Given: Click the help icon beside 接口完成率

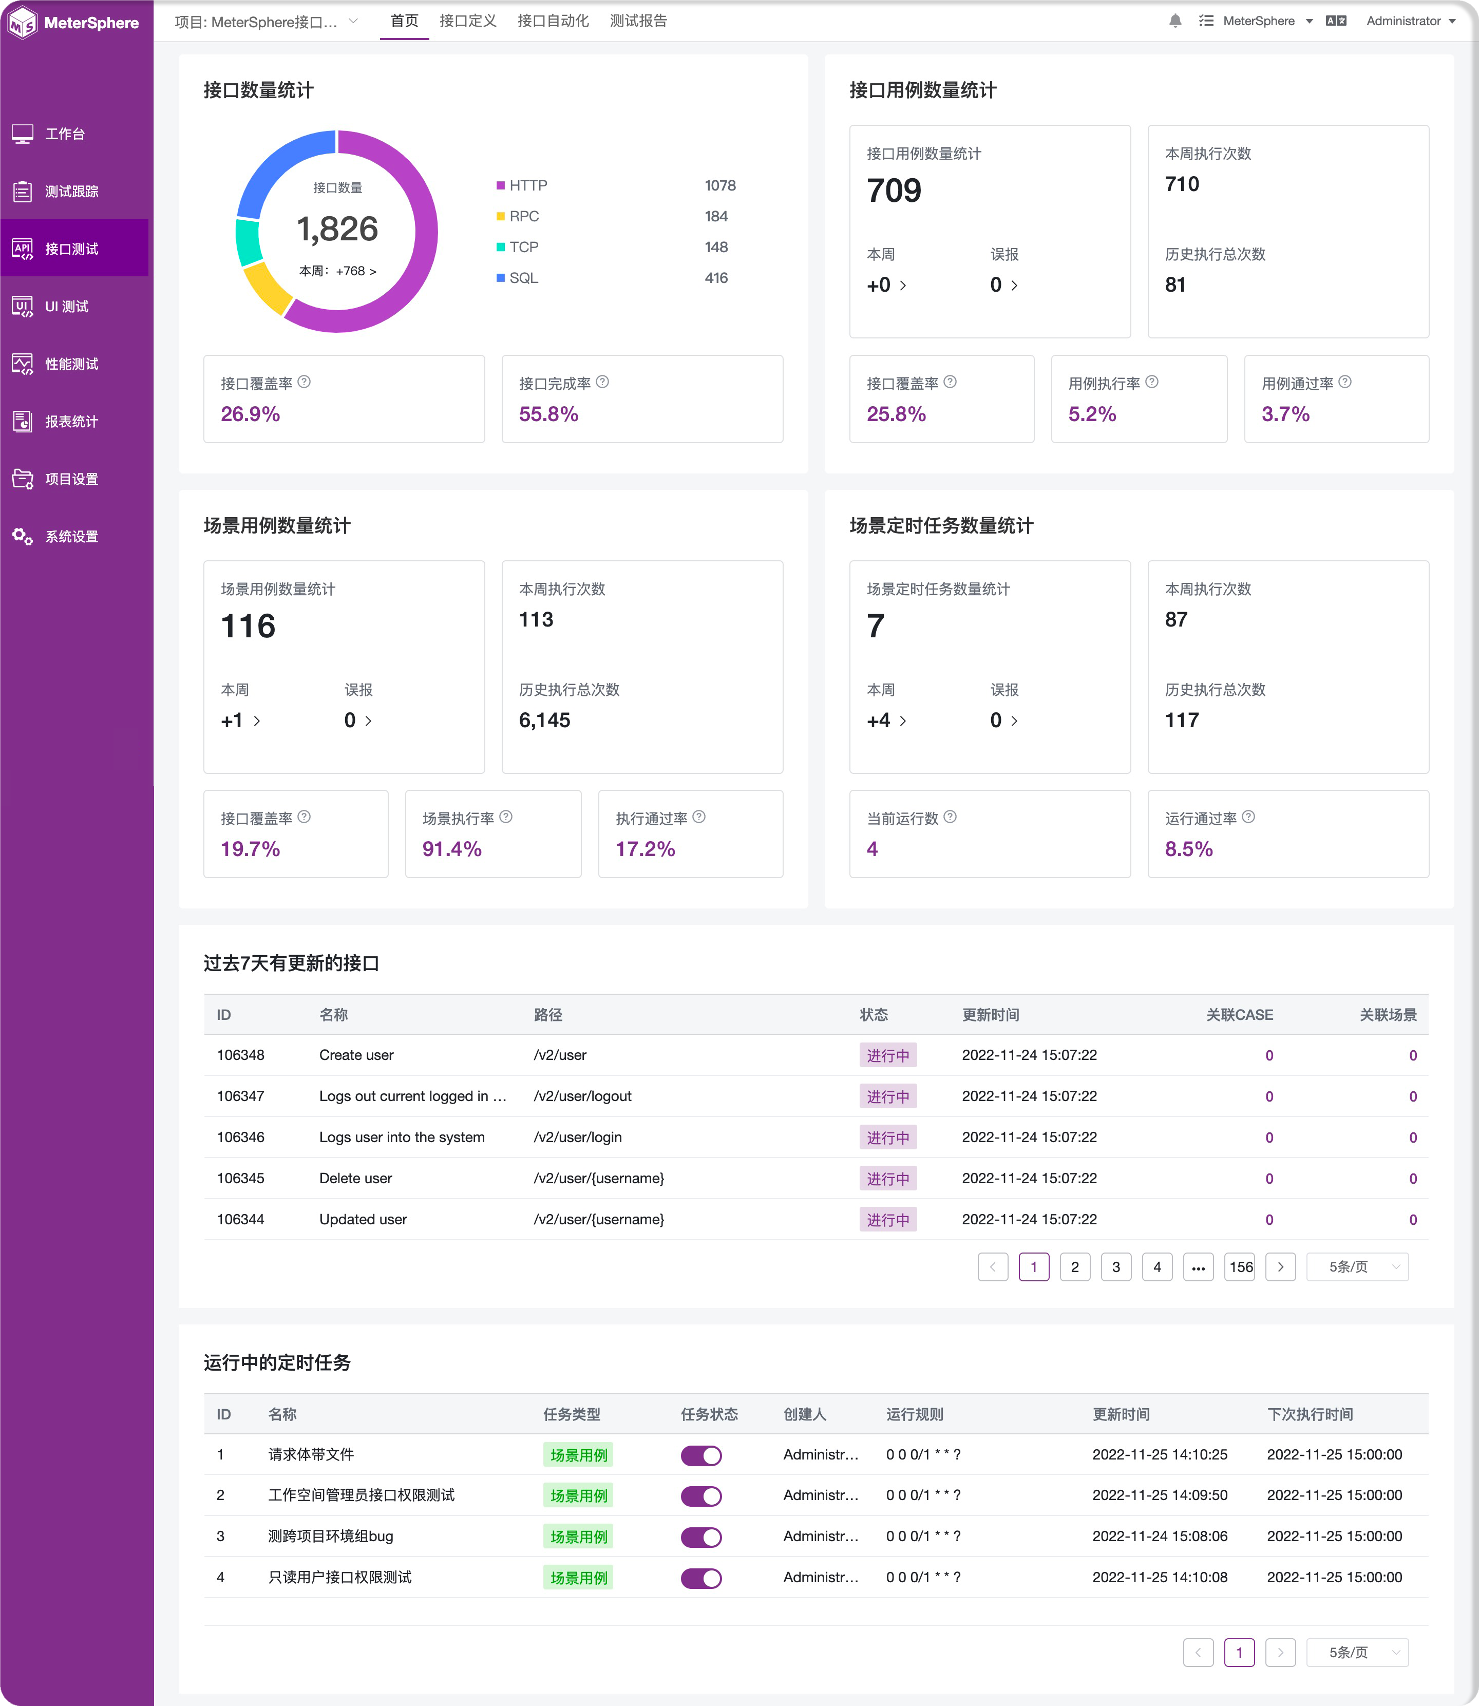Looking at the screenshot, I should [602, 382].
